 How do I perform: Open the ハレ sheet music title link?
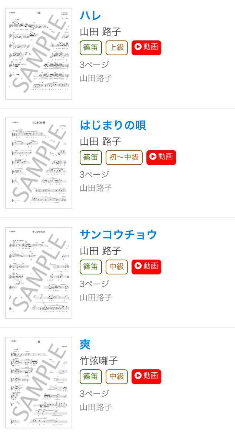90,15
